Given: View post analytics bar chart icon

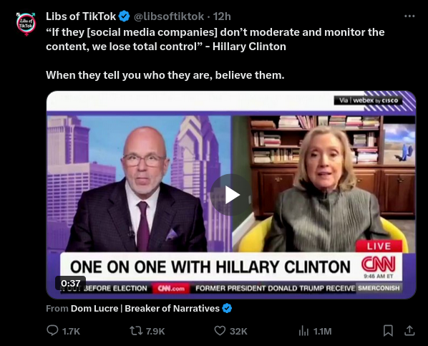Looking at the screenshot, I should pos(303,331).
